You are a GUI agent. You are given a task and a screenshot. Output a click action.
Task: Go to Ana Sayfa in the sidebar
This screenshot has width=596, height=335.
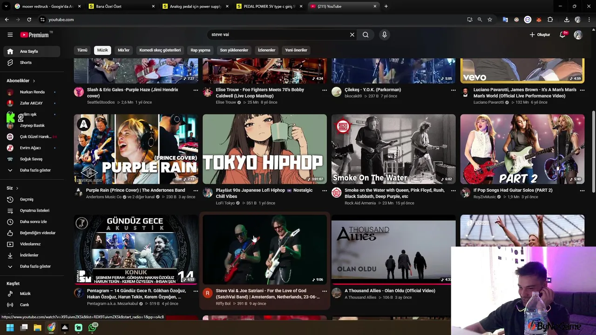31,51
